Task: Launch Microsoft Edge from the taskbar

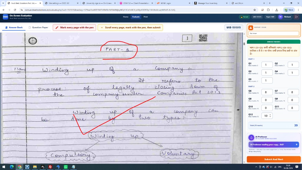Action: 12,167
